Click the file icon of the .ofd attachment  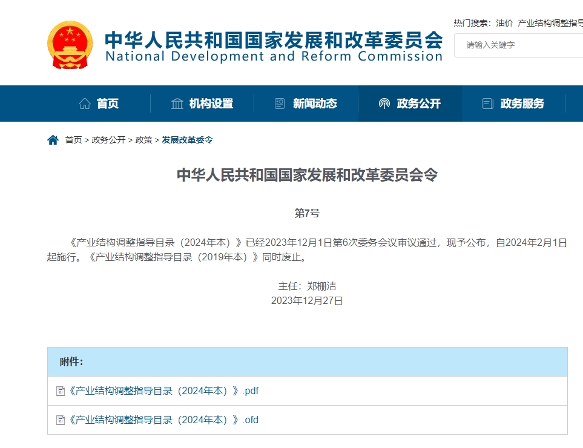pos(61,420)
